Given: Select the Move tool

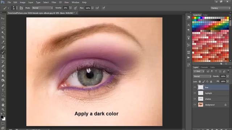Looking at the screenshot, I should point(3,18).
